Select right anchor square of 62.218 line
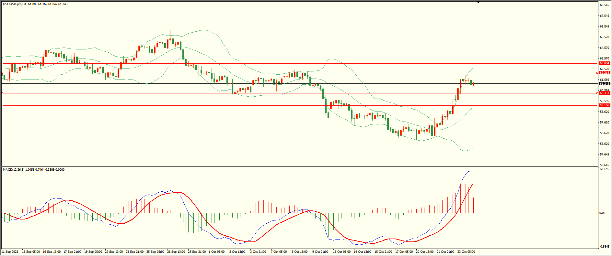 [x=597, y=73]
